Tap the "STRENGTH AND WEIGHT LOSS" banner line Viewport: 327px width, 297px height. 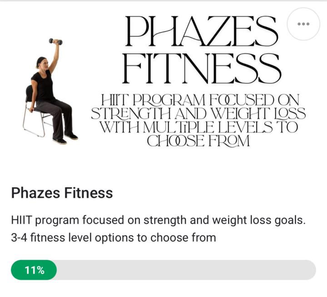click(198, 114)
